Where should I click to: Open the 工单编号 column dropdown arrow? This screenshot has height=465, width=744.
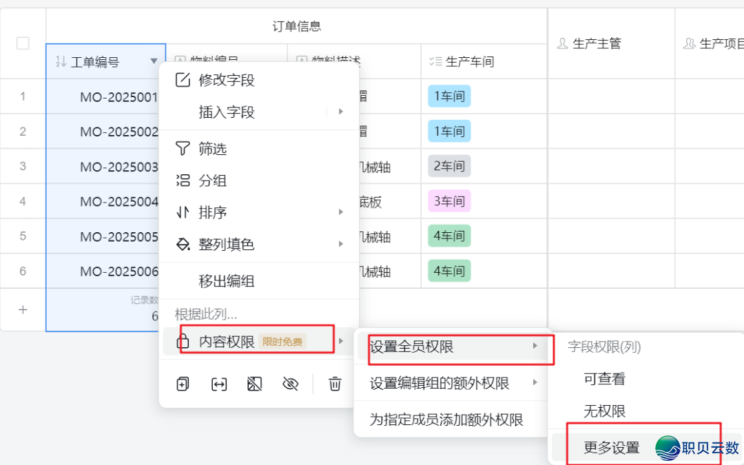point(154,62)
